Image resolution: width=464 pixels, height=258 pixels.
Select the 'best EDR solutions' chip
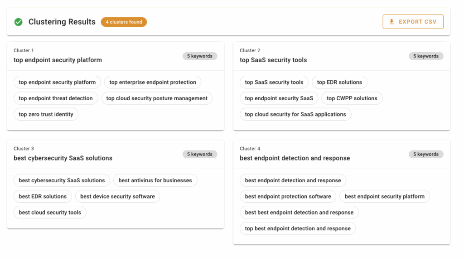pos(43,196)
